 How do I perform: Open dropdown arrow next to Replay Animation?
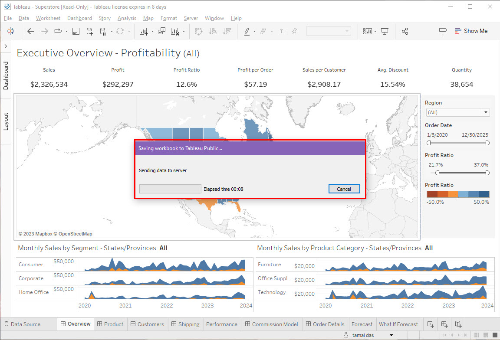[66, 31]
